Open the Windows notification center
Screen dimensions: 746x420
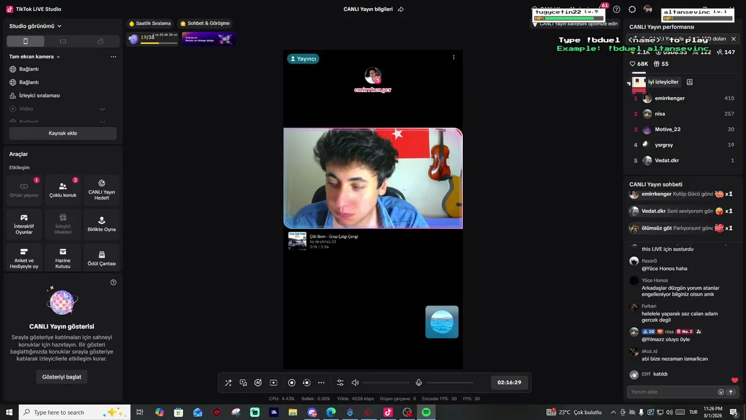coord(734,412)
